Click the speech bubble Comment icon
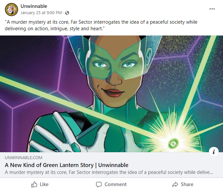Viewport: 223px width, 191px height. (99, 184)
